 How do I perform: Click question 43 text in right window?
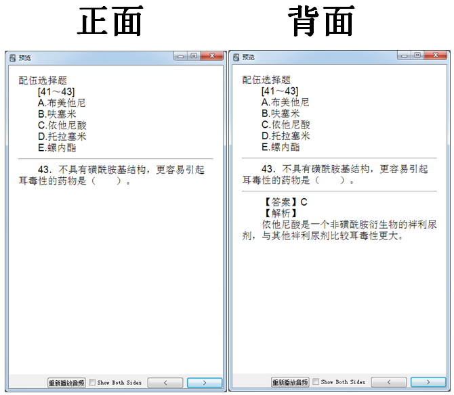335,175
